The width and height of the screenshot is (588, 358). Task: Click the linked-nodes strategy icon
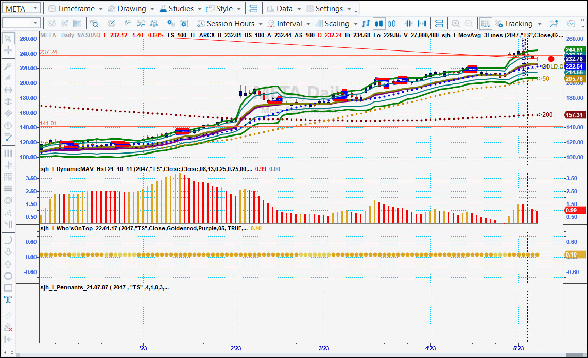(x=154, y=24)
